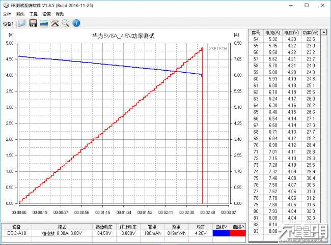
Task: Select power value 25.1 in row 61
Action: click(x=311, y=85)
